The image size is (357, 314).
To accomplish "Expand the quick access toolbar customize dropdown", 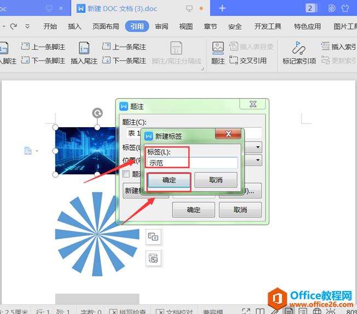I will pyautogui.click(x=27, y=27).
